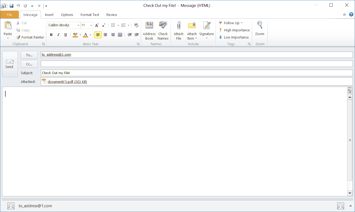Click Check Names to verify recipients

pyautogui.click(x=163, y=30)
